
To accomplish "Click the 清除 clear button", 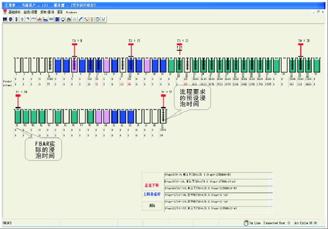I will pos(152,205).
